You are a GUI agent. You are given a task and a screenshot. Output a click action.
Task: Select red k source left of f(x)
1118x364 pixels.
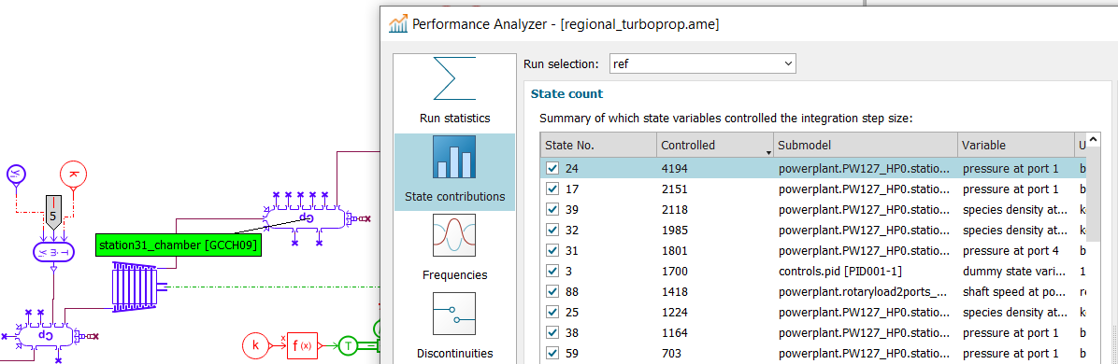click(x=255, y=345)
